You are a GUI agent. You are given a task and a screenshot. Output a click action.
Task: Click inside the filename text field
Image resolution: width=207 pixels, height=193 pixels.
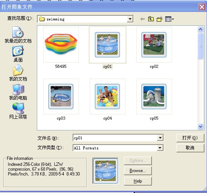click(x=115, y=138)
